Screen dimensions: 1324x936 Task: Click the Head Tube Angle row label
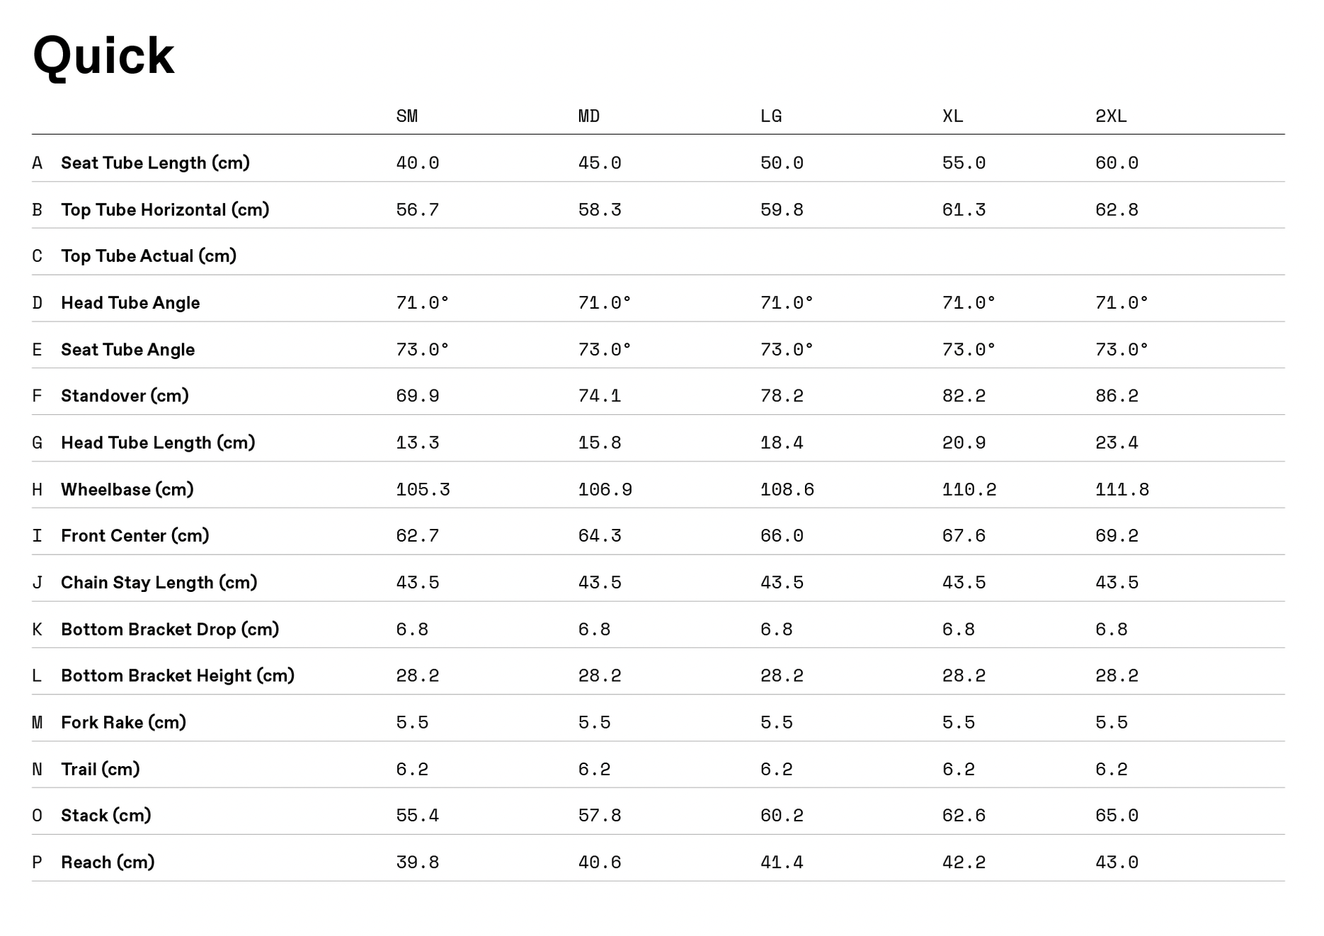tap(130, 303)
